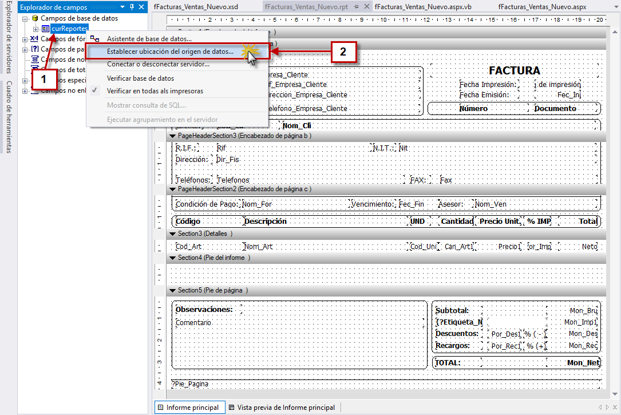Open the Cuadro de herramientas side panel
The image size is (621, 415).
[7, 117]
